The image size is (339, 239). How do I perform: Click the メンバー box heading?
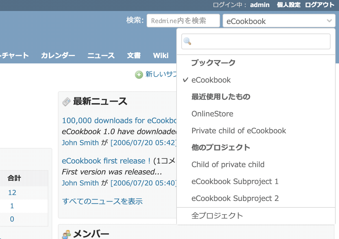[91, 234]
